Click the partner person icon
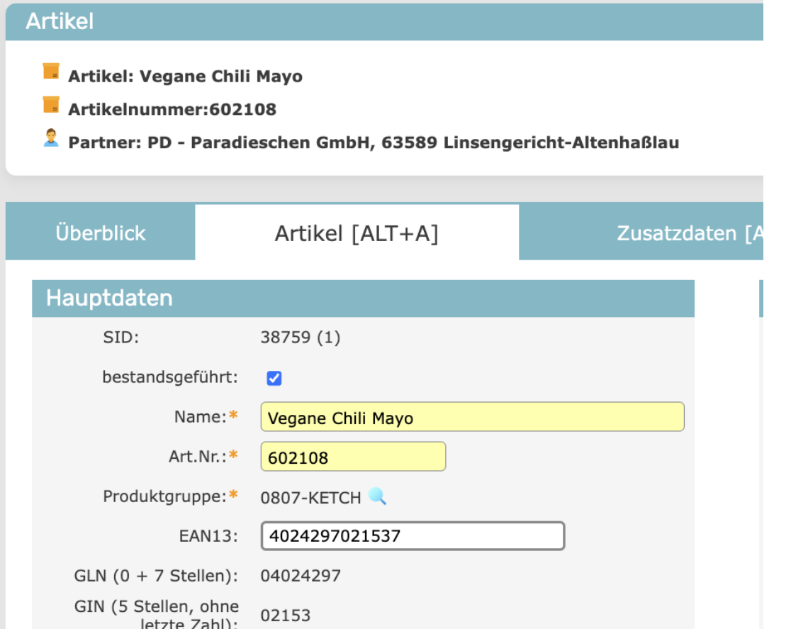This screenshot has width=791, height=629. point(51,138)
